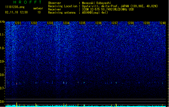This screenshot has height=107, width=169.
Task: Click the 1231 time marker
Action: tap(18, 23)
